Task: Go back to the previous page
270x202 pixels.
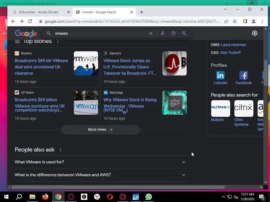Action: pos(13,21)
